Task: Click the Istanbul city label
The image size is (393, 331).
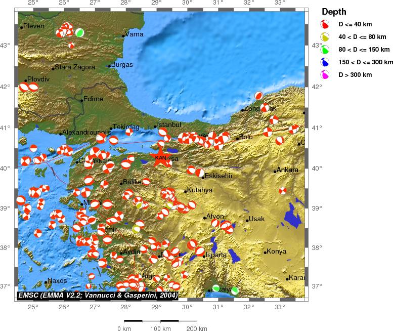Action: 169,125
